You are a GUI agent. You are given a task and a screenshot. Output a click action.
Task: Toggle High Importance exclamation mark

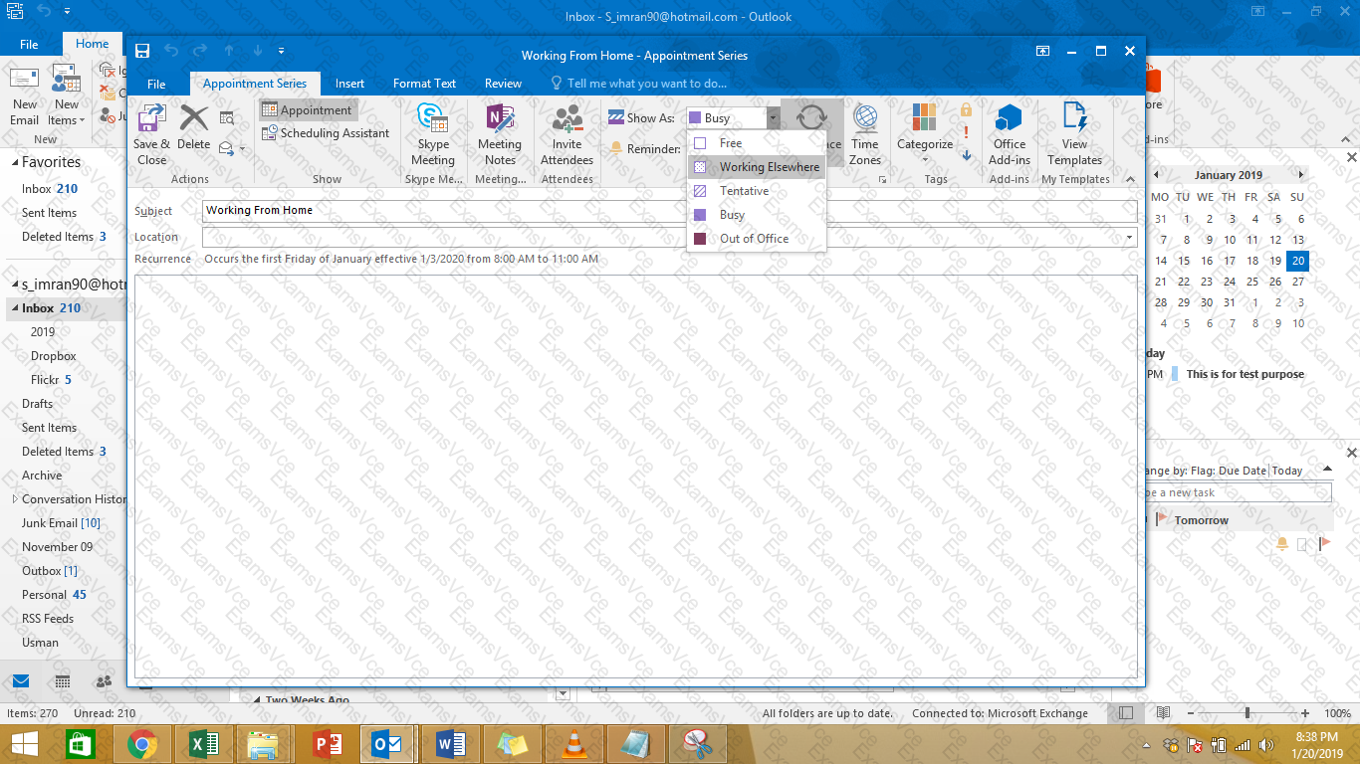(x=966, y=132)
